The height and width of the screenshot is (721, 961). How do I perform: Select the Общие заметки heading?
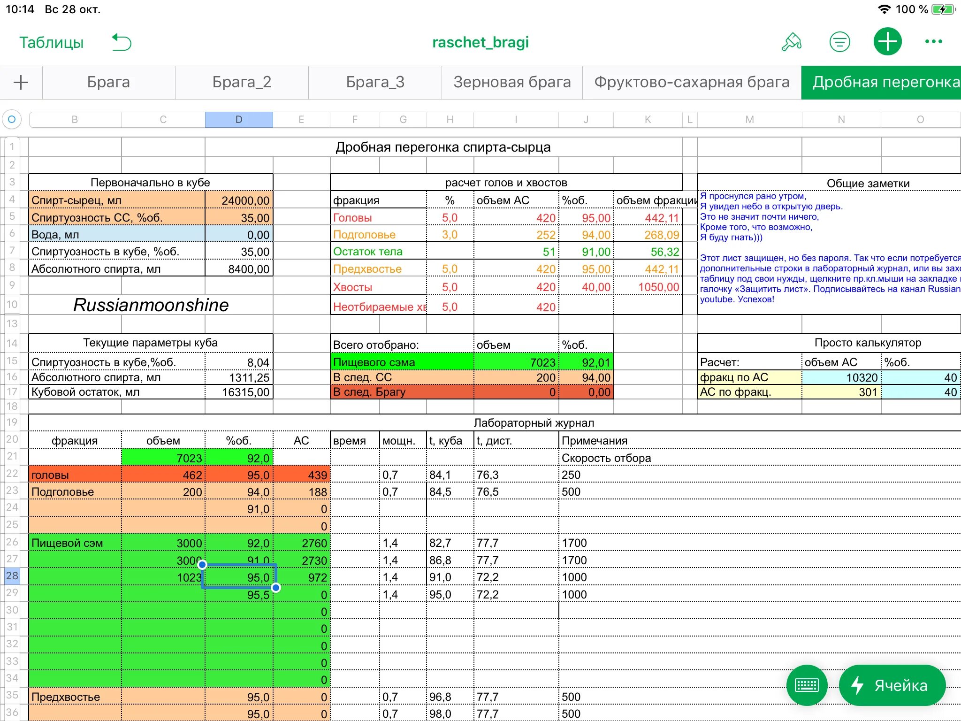[868, 183]
